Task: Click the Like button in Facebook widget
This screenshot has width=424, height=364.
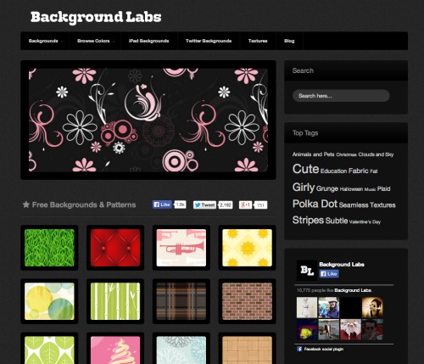Action: 329,274
